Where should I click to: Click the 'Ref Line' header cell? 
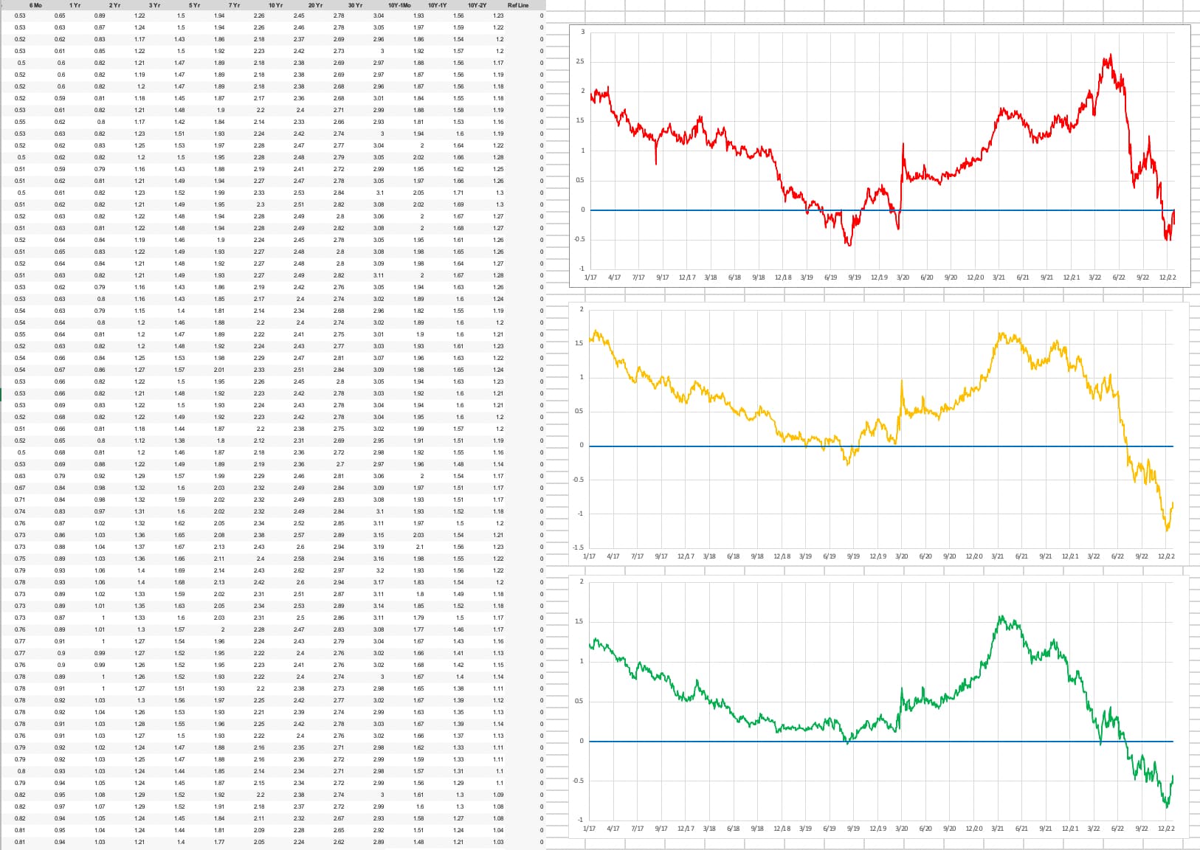coord(518,5)
